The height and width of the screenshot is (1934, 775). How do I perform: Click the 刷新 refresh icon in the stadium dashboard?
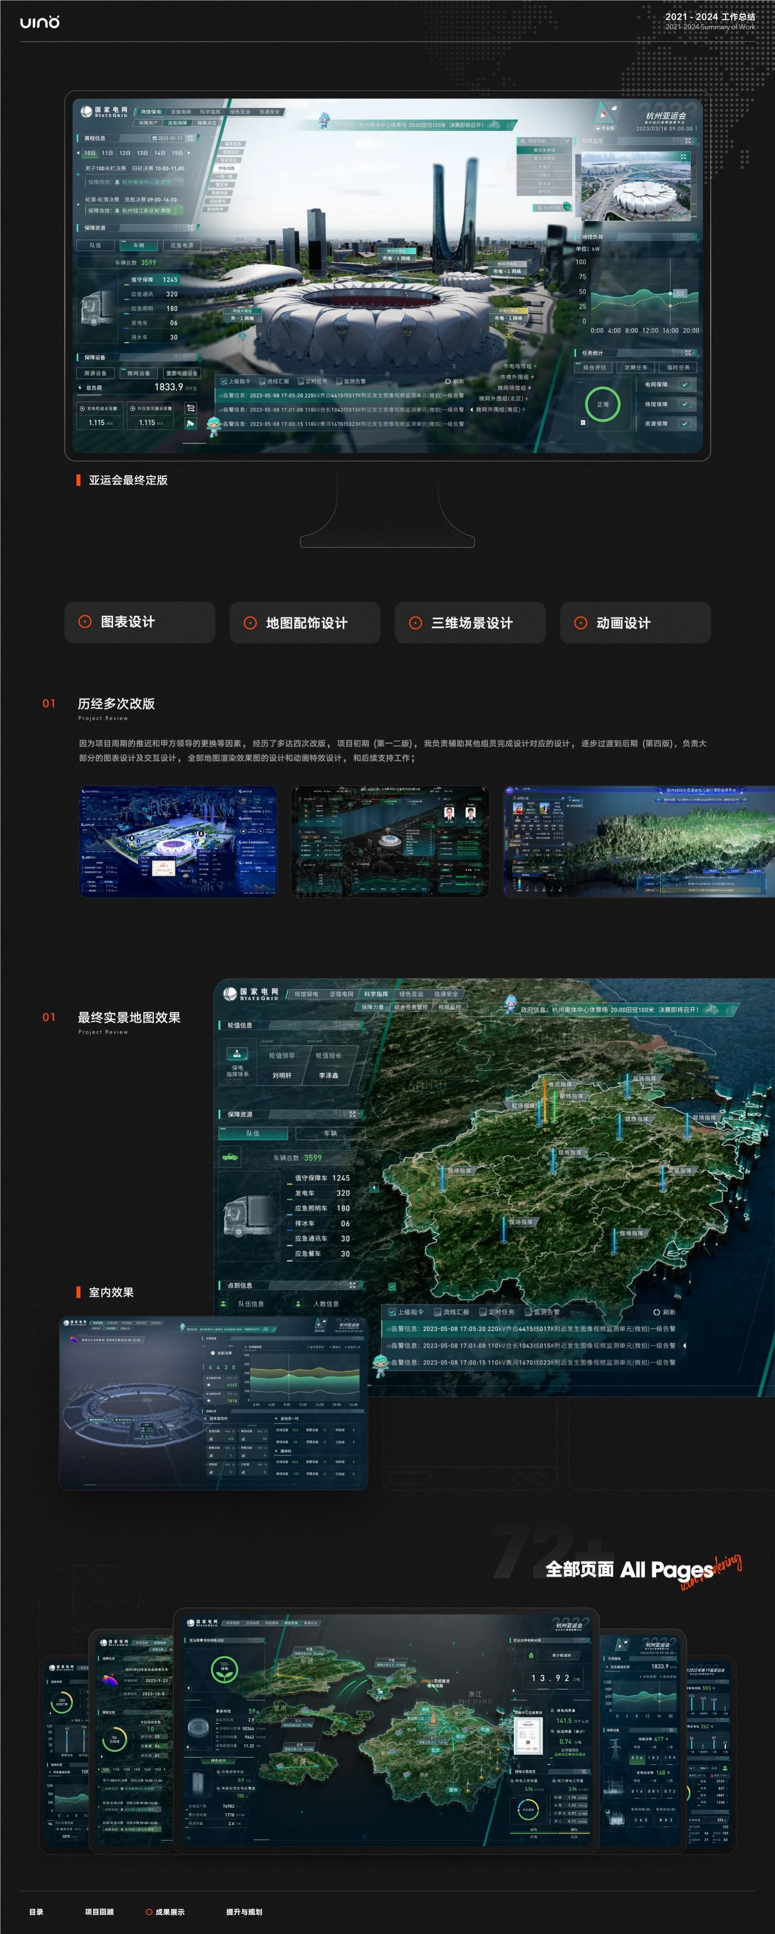pyautogui.click(x=447, y=381)
